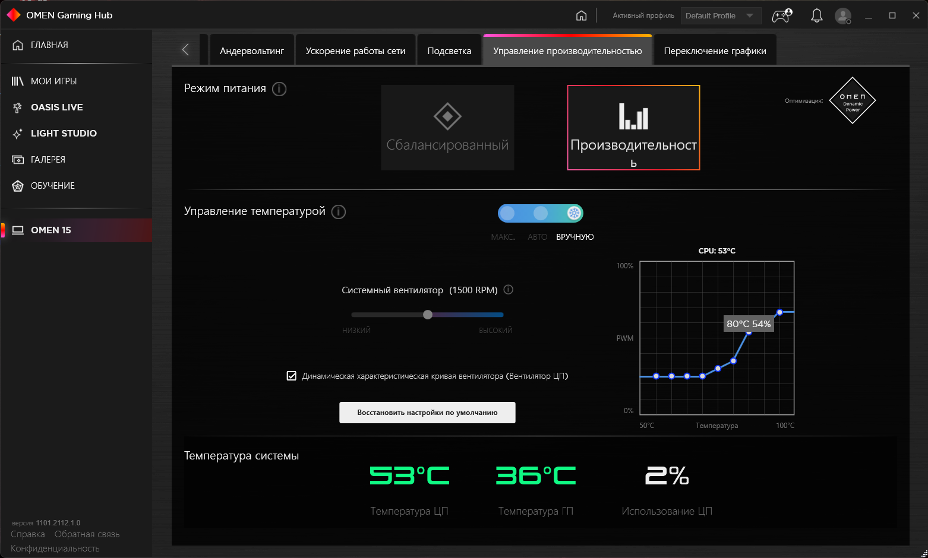Open the OMEN Gaming Hub home icon in title bar
The height and width of the screenshot is (558, 928).
click(x=581, y=15)
